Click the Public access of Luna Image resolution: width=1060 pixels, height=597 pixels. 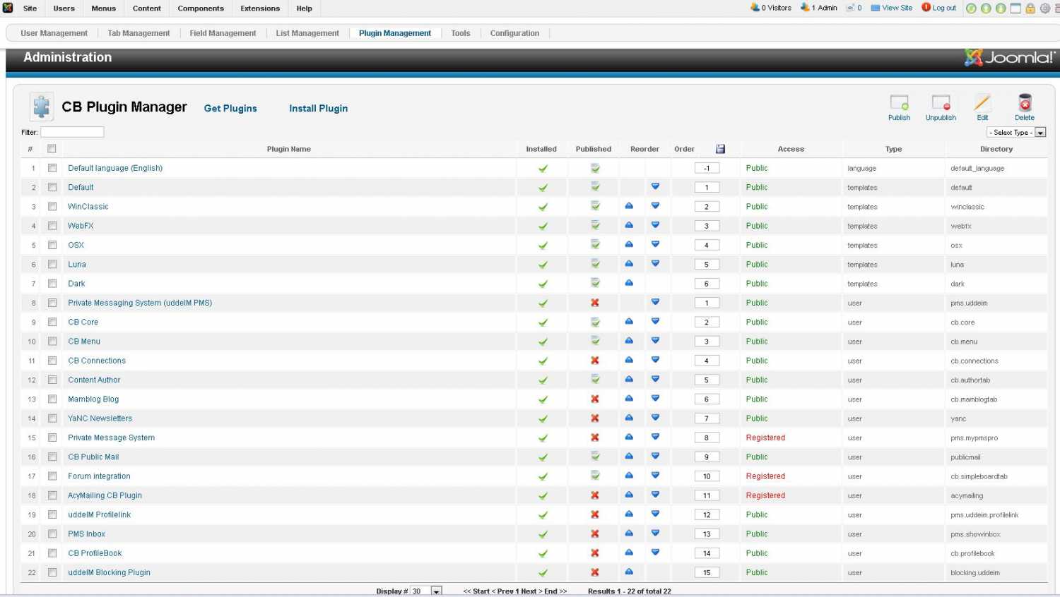point(757,265)
